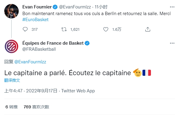Open the more options menu on the Équipes de France tweet
179x115 pixels.
pyautogui.click(x=172, y=43)
